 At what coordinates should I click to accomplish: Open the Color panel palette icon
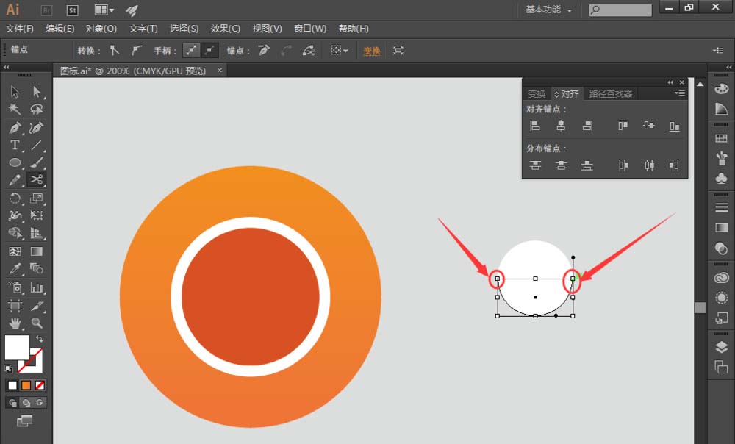point(722,89)
